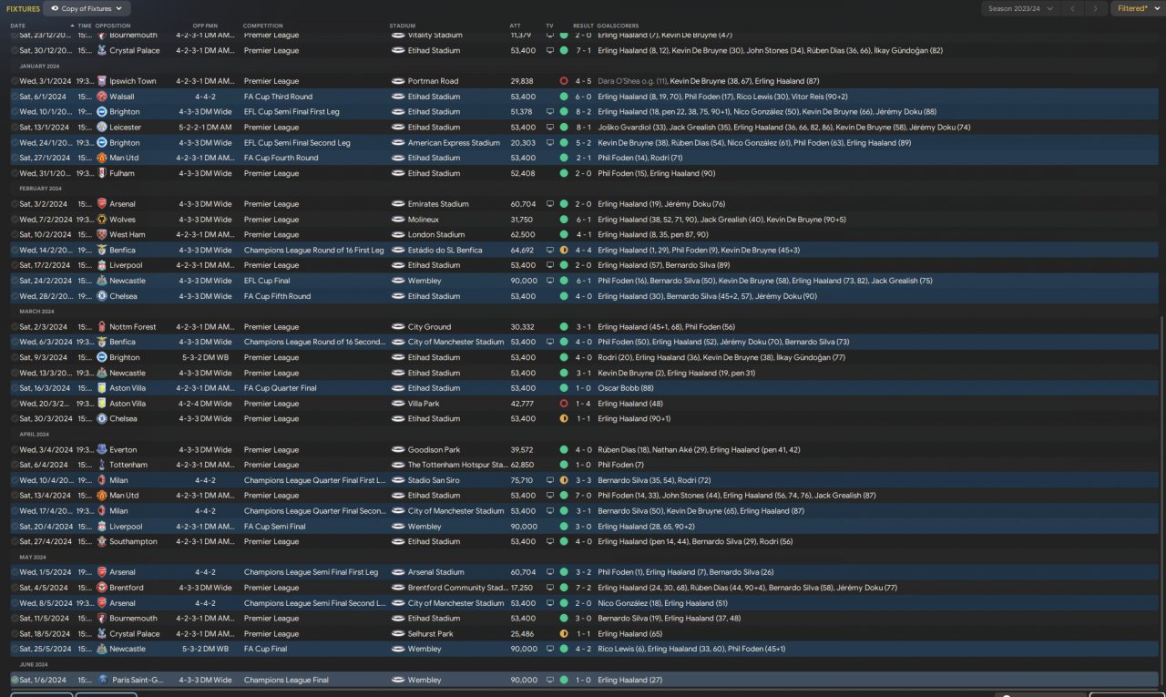
Task: Select the stadium icon beside Villa Park
Action: (x=397, y=404)
